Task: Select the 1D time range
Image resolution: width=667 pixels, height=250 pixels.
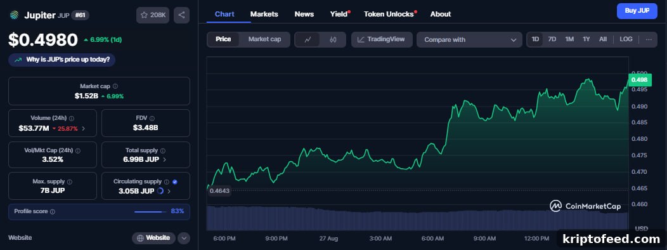Action: (535, 39)
